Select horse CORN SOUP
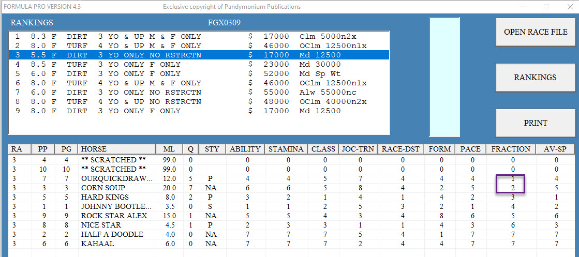This screenshot has width=579, height=257. pyautogui.click(x=103, y=188)
